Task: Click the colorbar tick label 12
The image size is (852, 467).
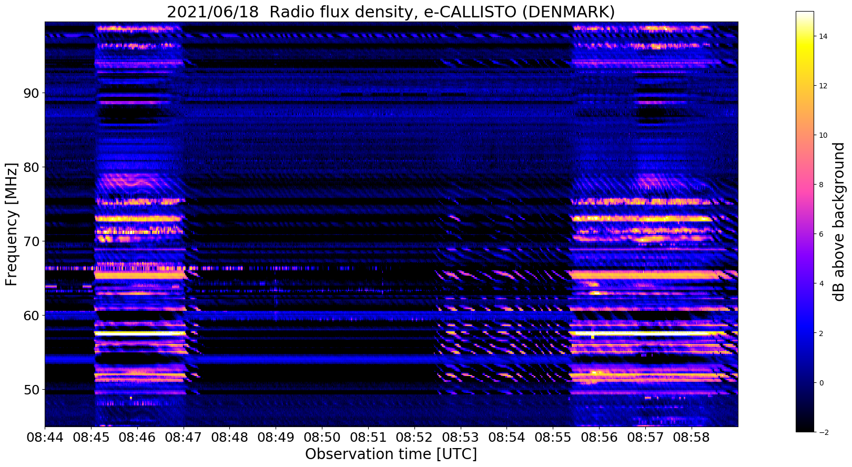Action: click(x=823, y=86)
